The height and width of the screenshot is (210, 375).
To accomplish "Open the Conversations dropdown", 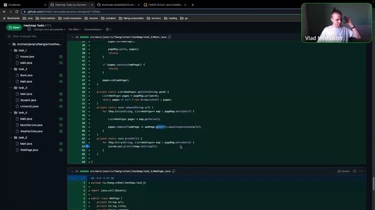I will tap(93, 29).
